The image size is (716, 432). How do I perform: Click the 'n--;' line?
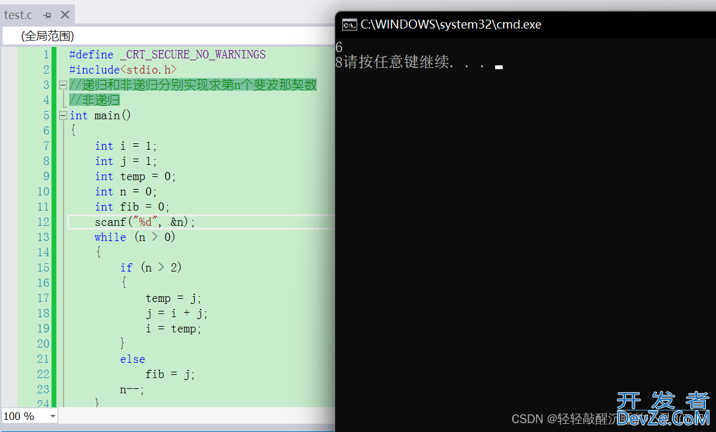coord(132,389)
